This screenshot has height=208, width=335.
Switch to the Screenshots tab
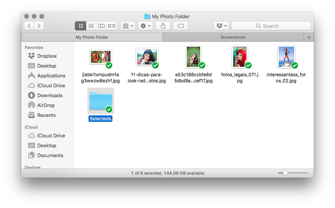point(233,37)
